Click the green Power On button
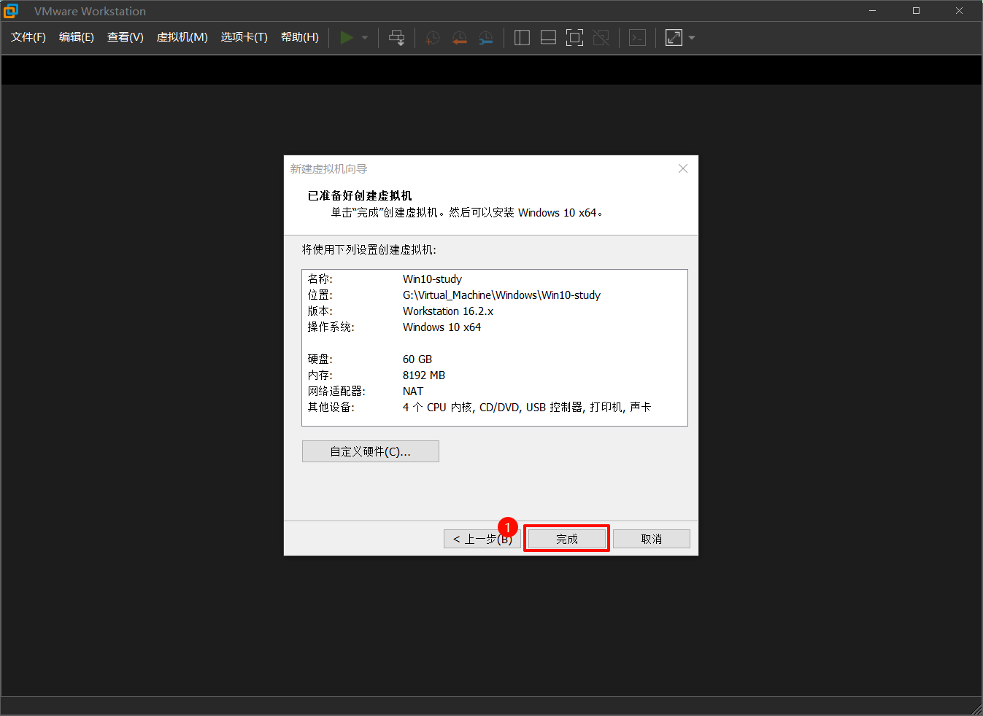This screenshot has height=716, width=983. coord(347,37)
